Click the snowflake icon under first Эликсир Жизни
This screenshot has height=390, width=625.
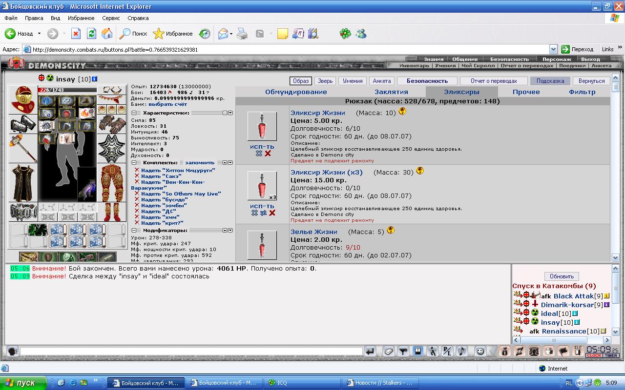pos(259,153)
